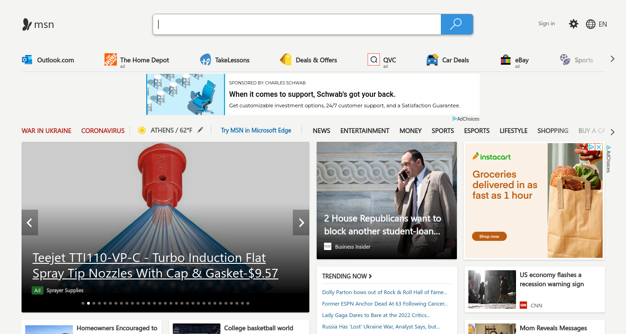Image resolution: width=626 pixels, height=334 pixels.
Task: Click the Sports ball icon
Action: [x=565, y=60]
